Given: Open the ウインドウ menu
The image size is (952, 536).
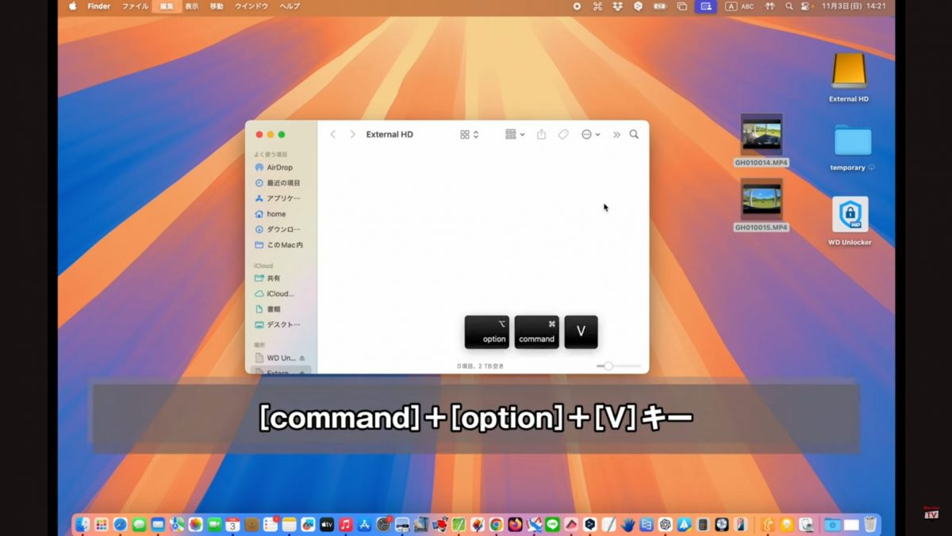Looking at the screenshot, I should (x=251, y=6).
